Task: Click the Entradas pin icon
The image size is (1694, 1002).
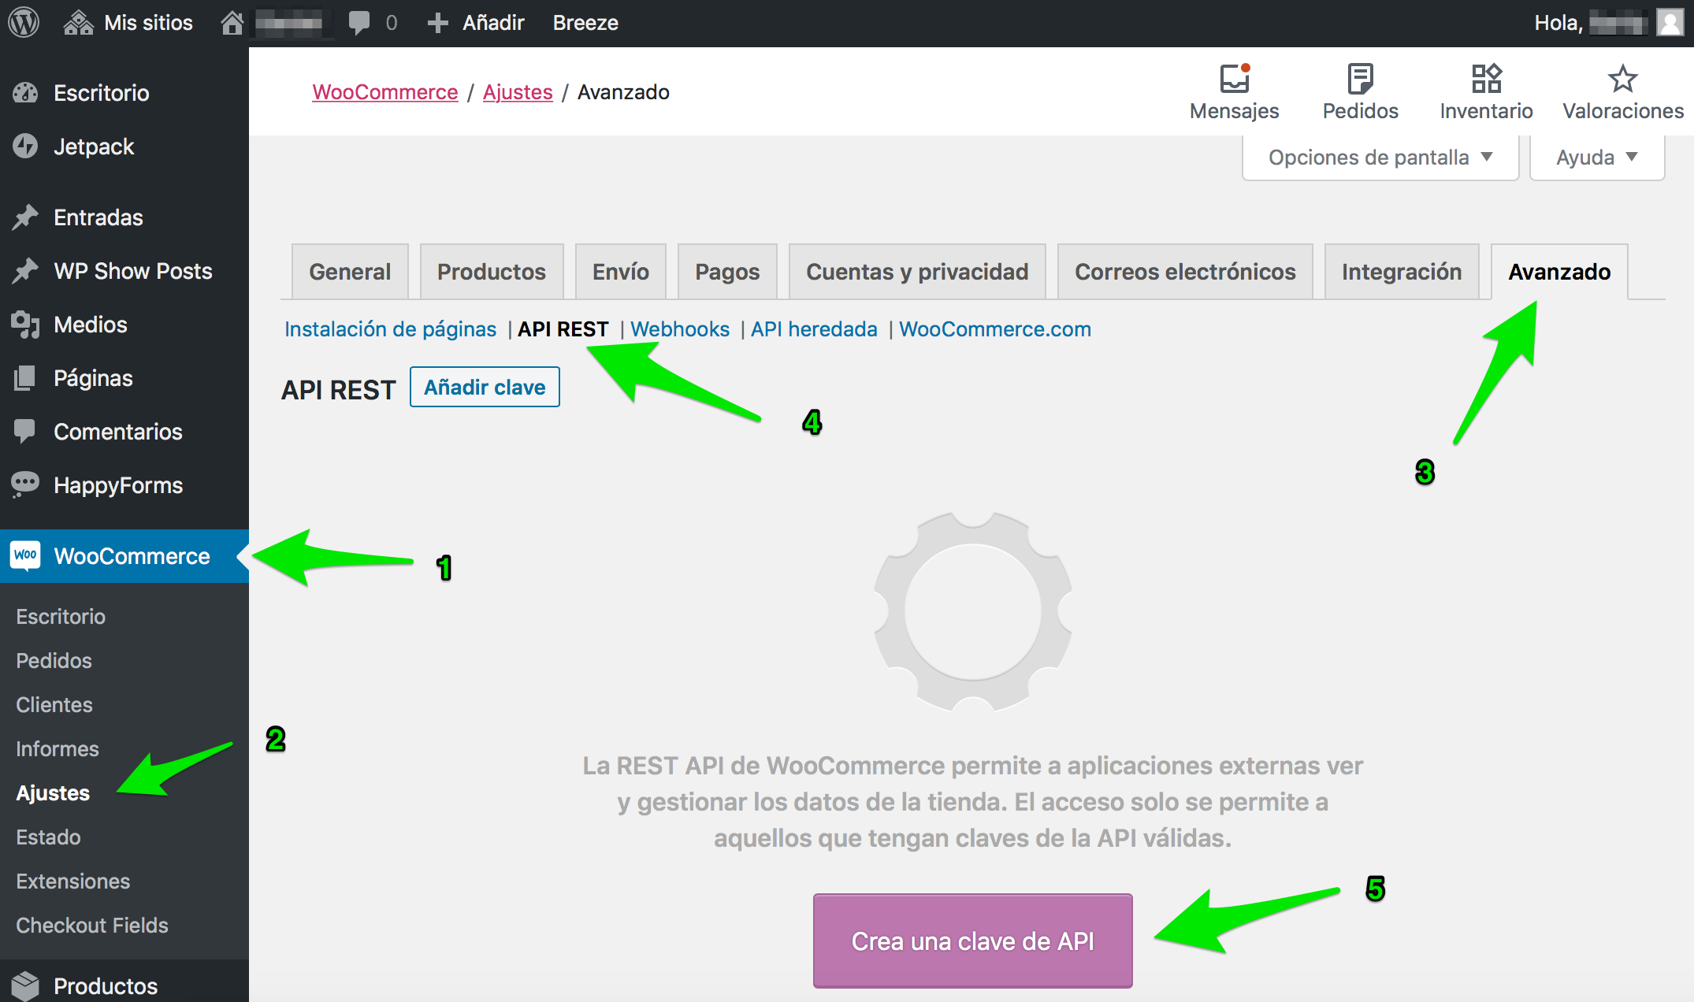Action: (x=25, y=217)
